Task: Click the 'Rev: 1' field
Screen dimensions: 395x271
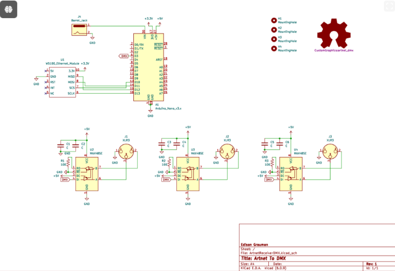Action: pos(371,264)
